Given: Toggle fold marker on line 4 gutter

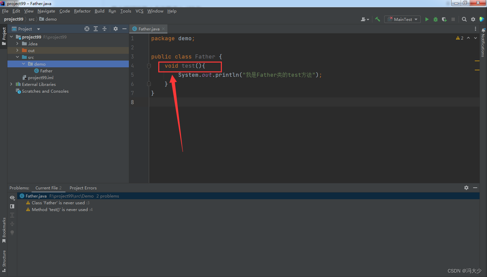Looking at the screenshot, I should [149, 66].
